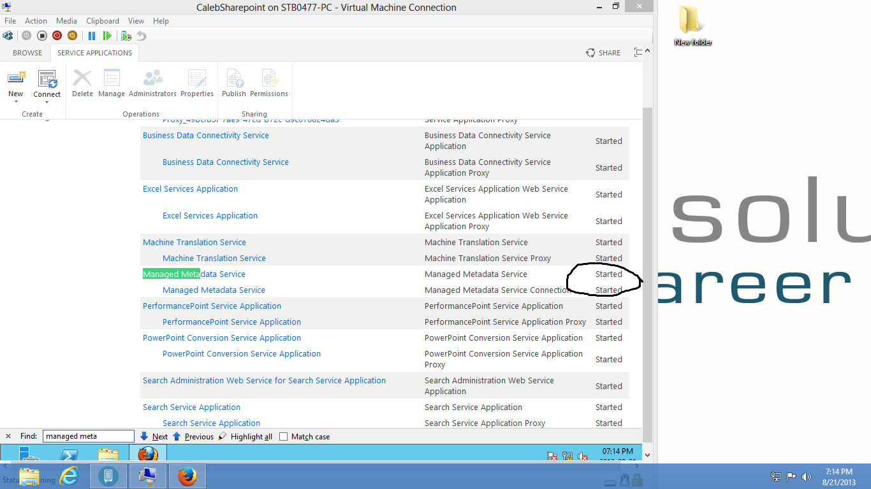The width and height of the screenshot is (871, 489).
Task: Open Internet Explorer from host taskbar
Action: pyautogui.click(x=69, y=476)
